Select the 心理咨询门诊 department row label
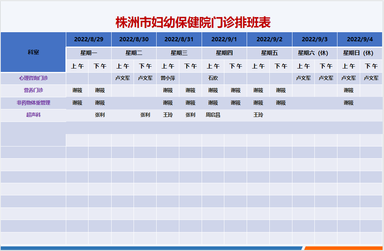This screenshot has height=251, width=384. pyautogui.click(x=33, y=78)
